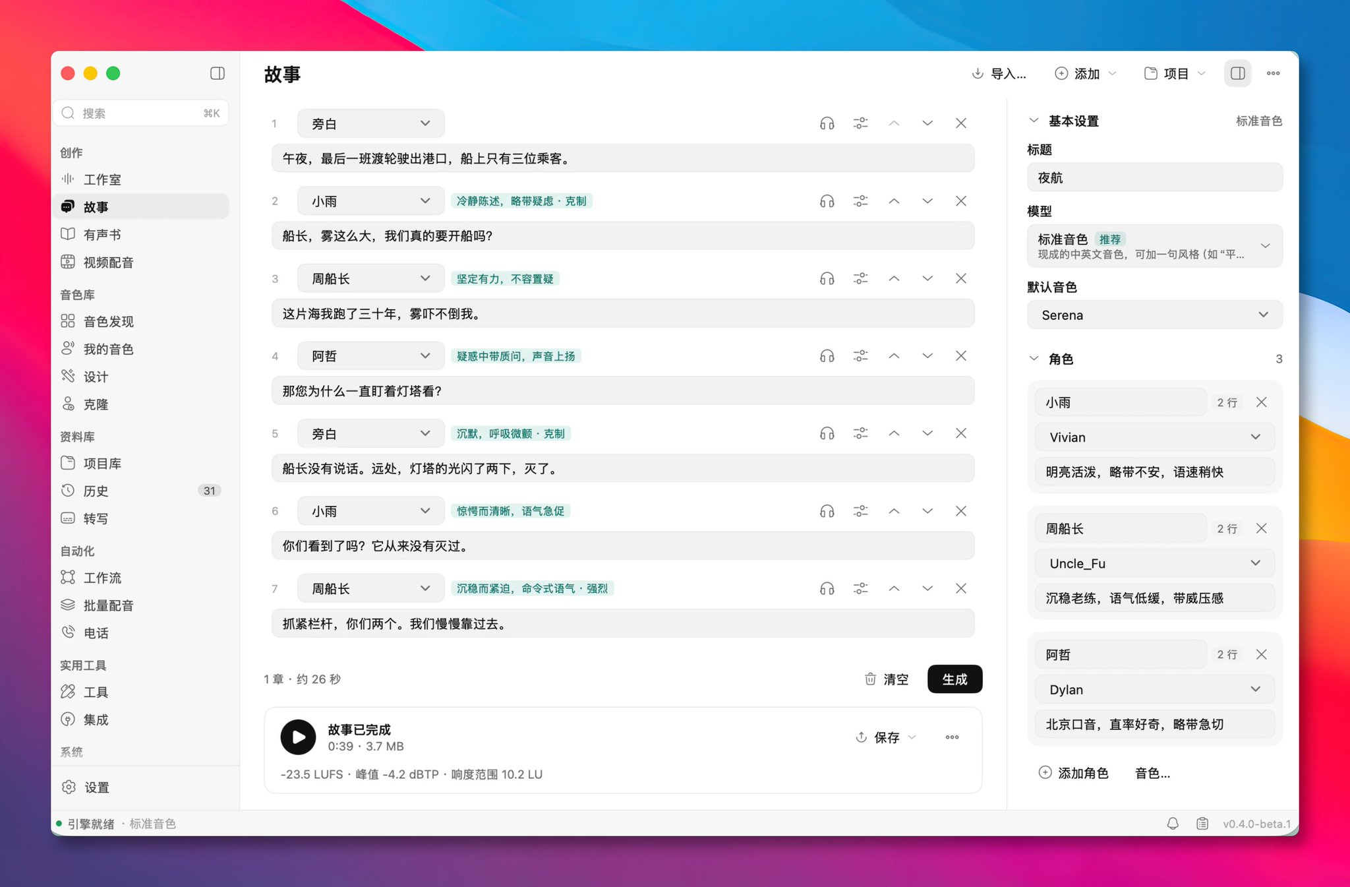1350x887 pixels.
Task: Change line 1 speaker dropdown 旁白
Action: (370, 123)
